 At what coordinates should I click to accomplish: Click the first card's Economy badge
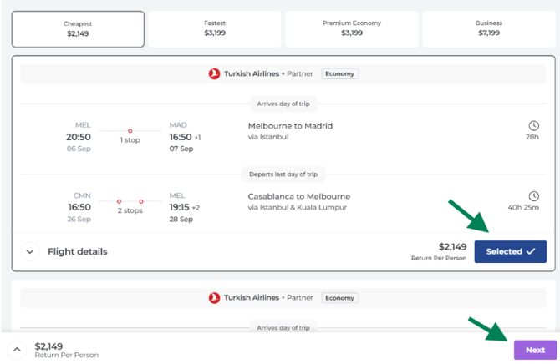tap(339, 73)
